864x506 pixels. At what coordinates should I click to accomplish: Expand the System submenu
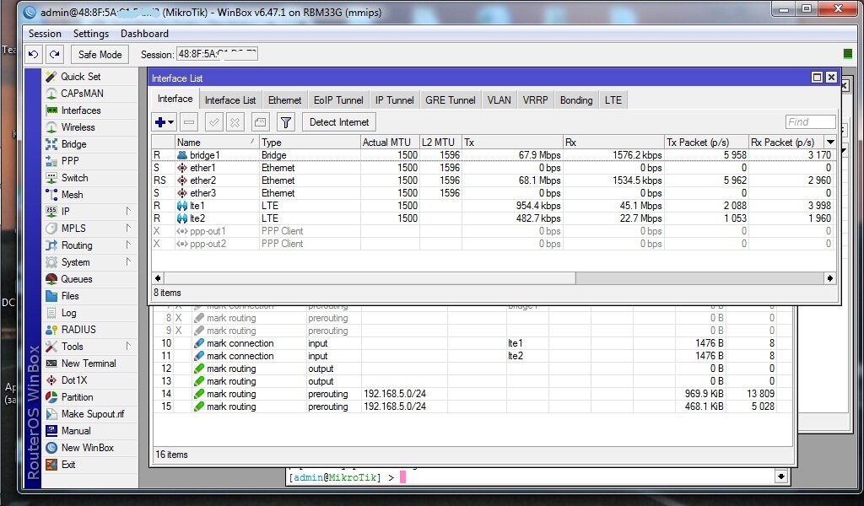[128, 262]
